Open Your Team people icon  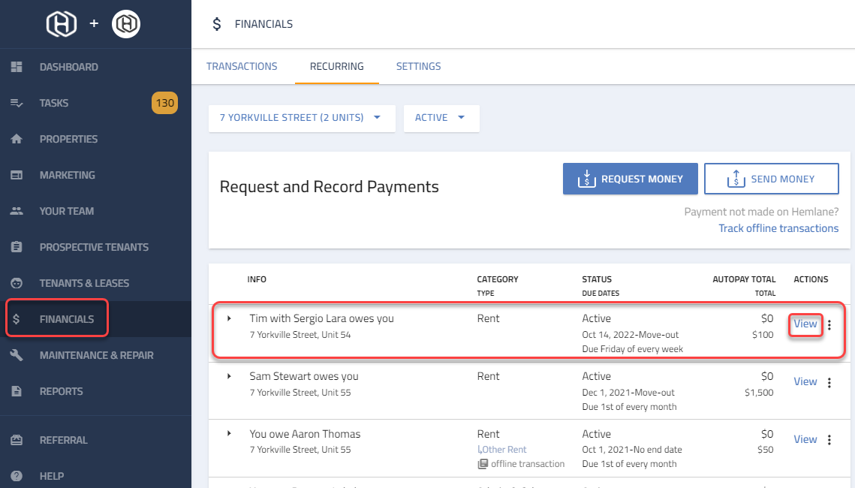[17, 211]
